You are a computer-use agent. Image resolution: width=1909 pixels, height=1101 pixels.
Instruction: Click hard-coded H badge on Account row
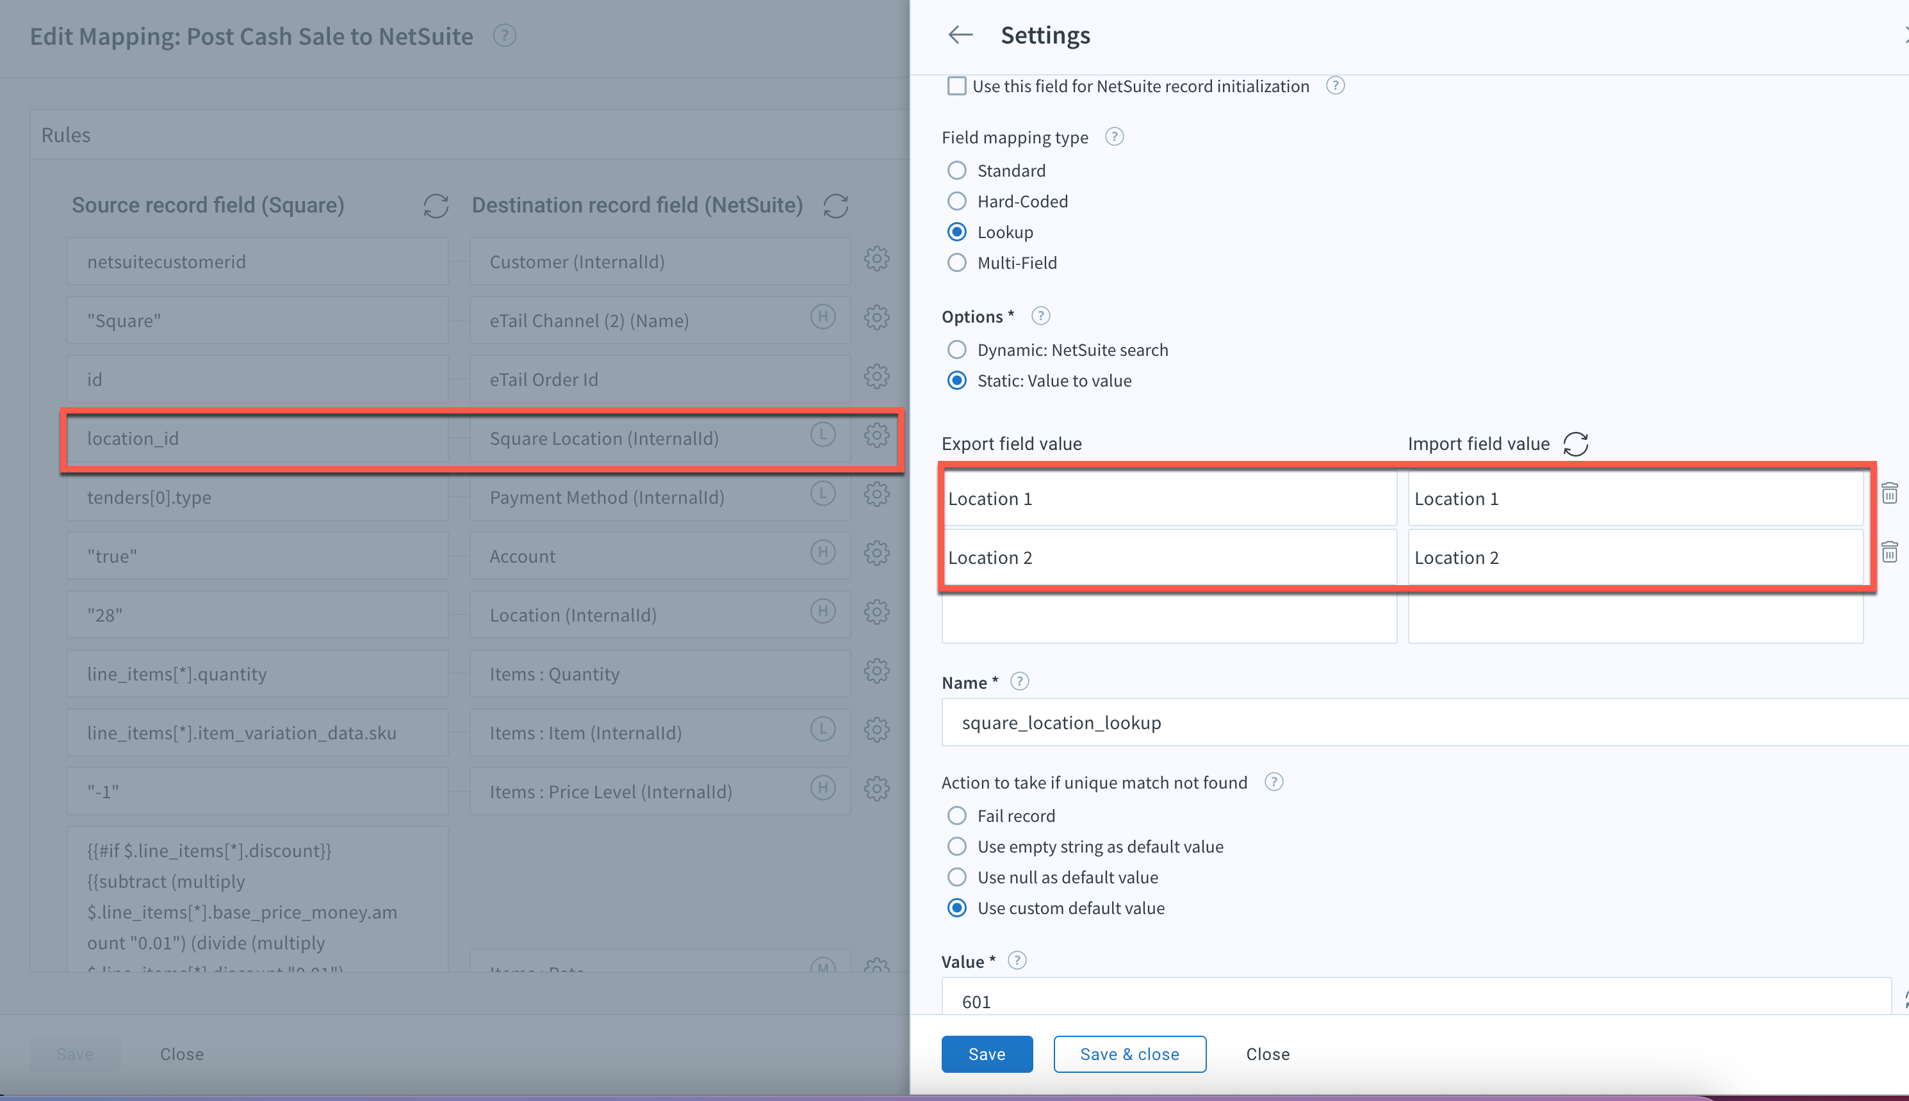823,552
